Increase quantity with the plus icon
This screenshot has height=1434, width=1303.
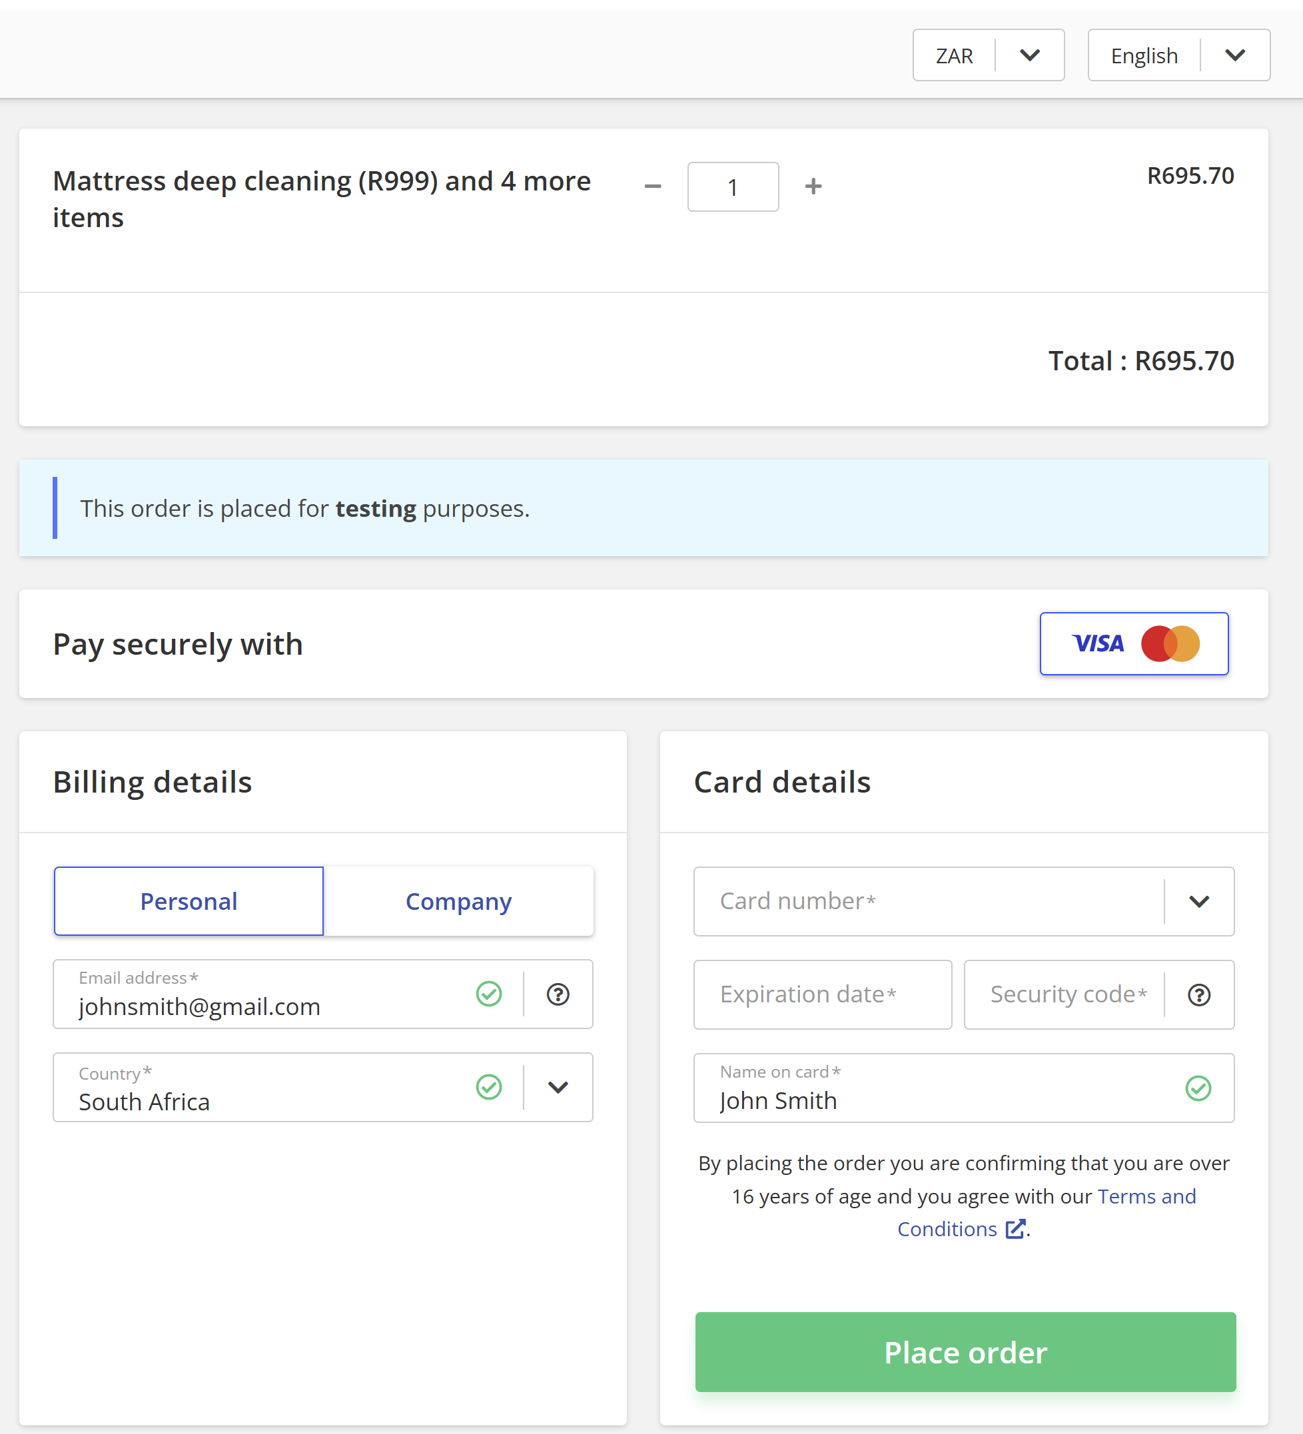(x=813, y=186)
